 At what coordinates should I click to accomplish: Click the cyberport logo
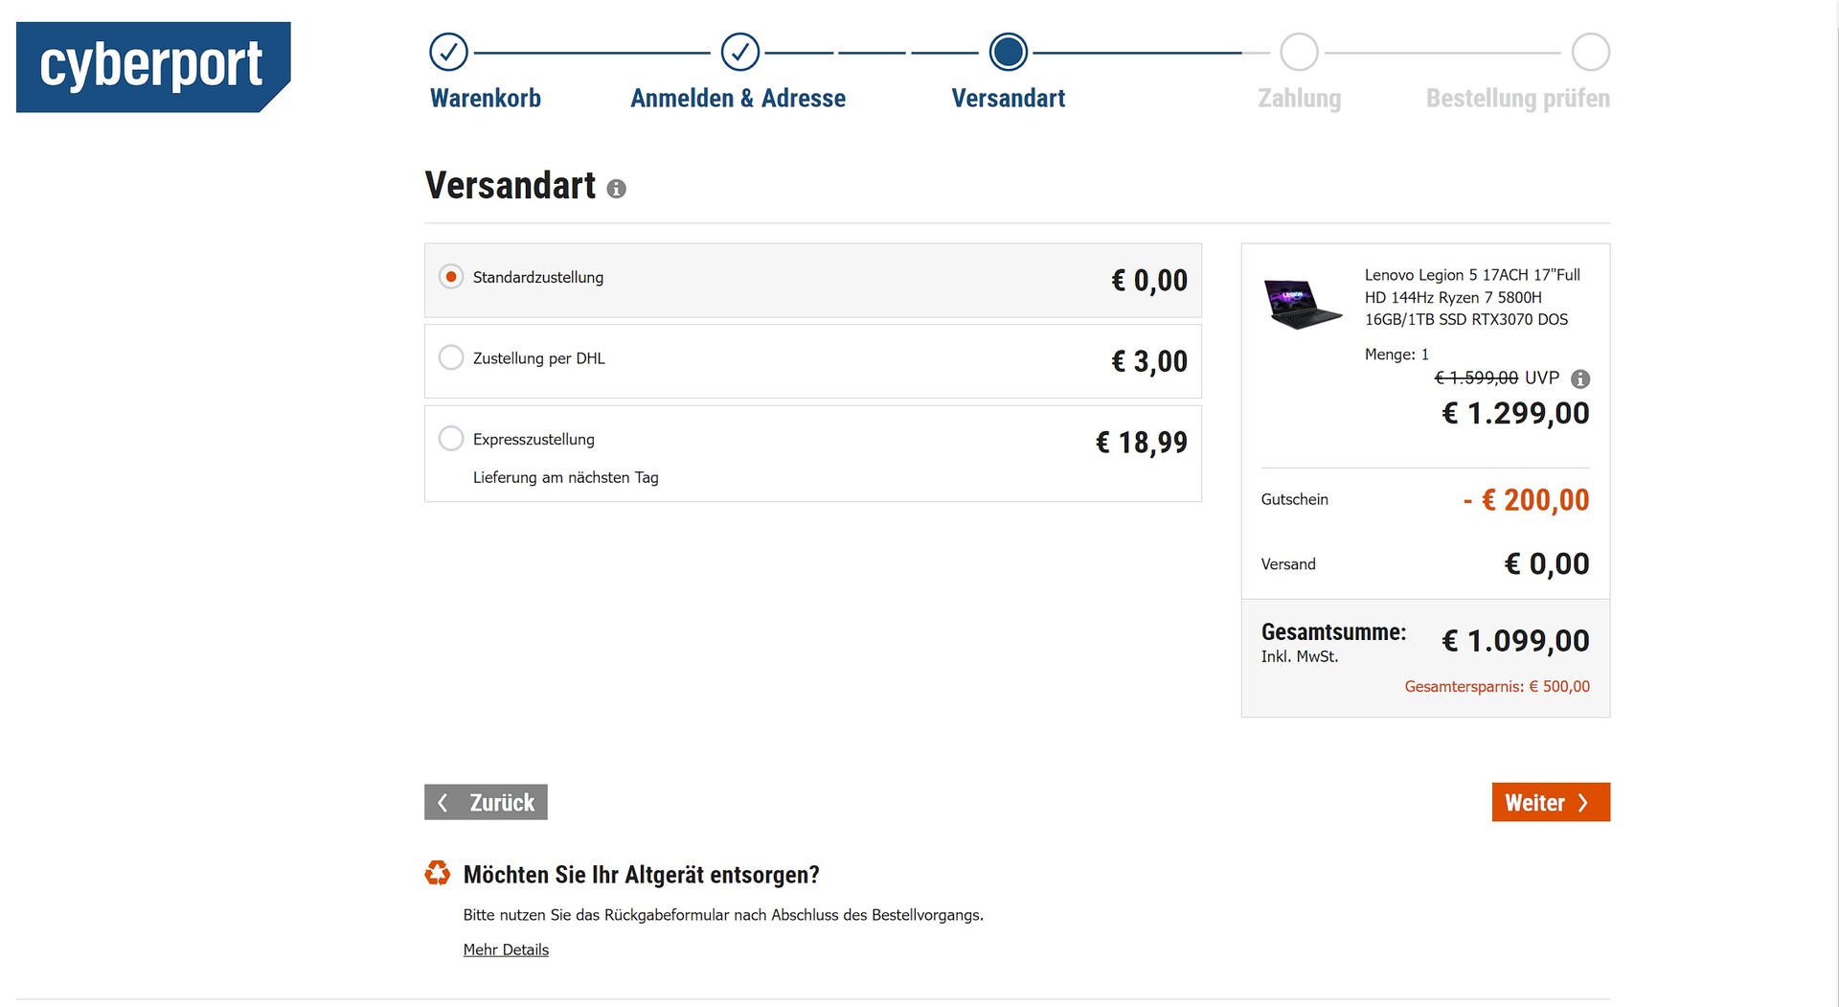[x=153, y=66]
